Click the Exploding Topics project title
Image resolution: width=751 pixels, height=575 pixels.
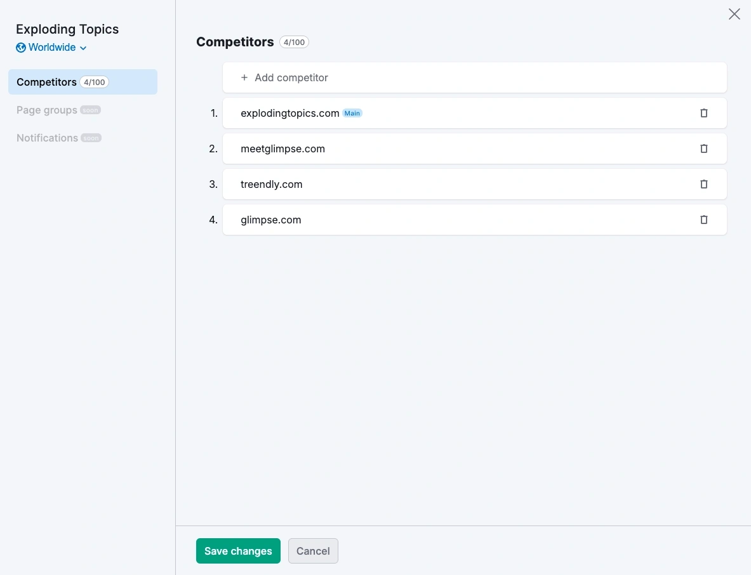point(67,29)
